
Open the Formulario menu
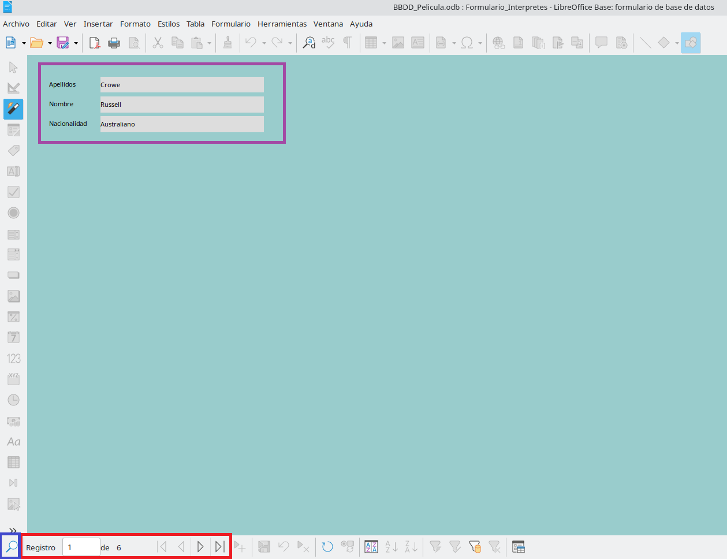click(230, 24)
